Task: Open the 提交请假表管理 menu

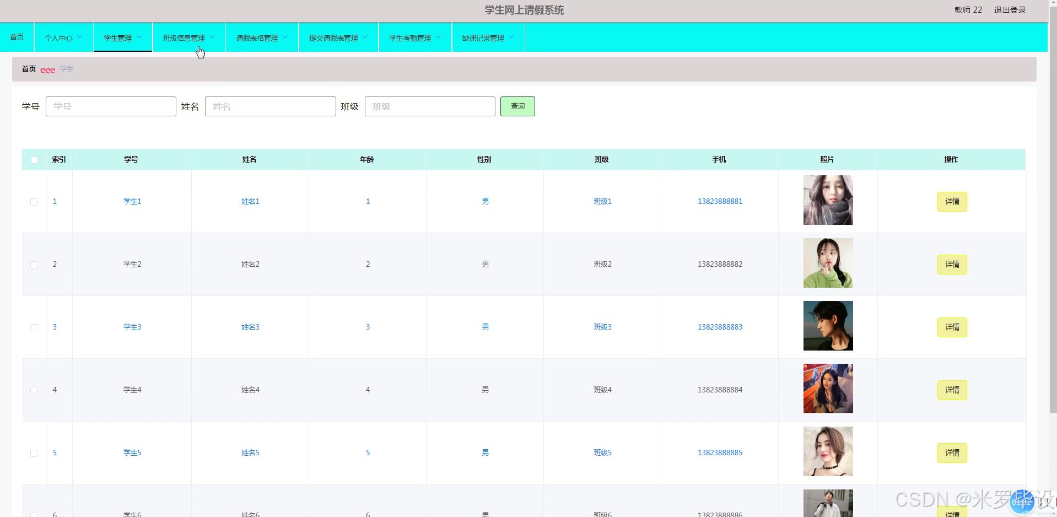Action: (x=338, y=37)
